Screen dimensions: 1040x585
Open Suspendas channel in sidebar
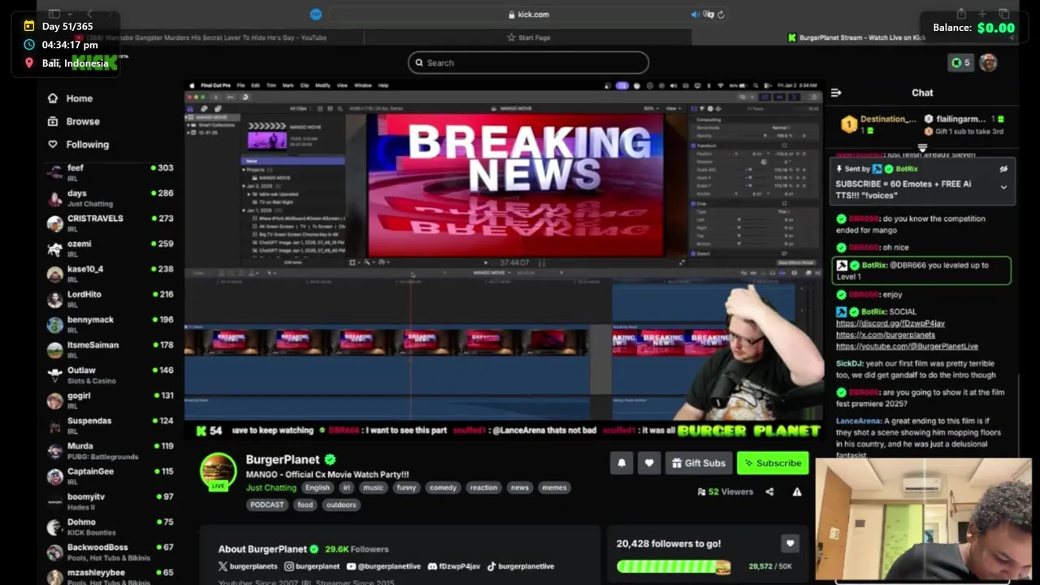[x=110, y=425]
